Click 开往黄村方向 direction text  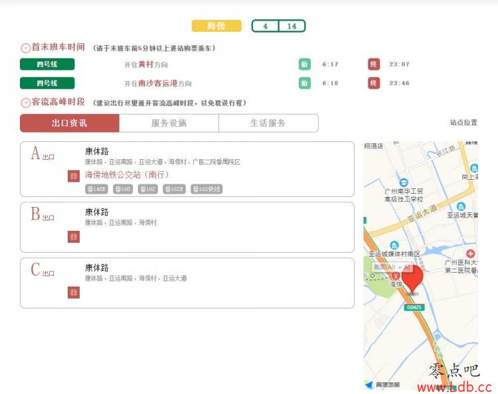pos(146,64)
